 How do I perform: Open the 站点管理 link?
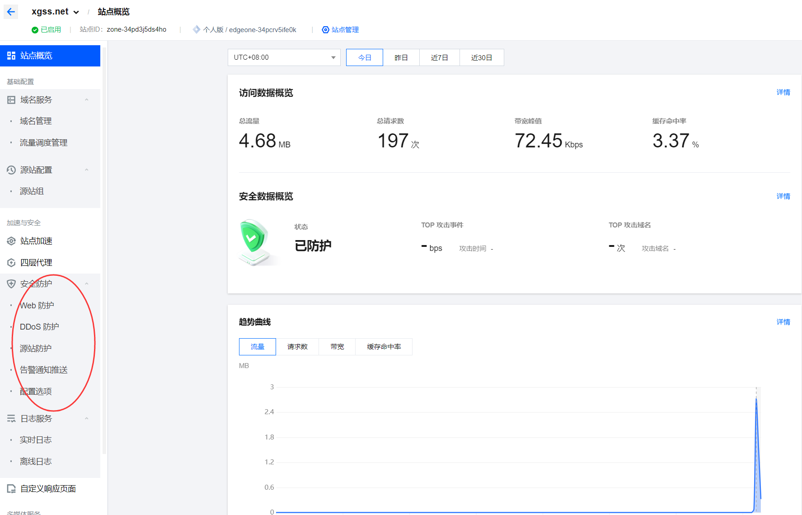(x=345, y=30)
